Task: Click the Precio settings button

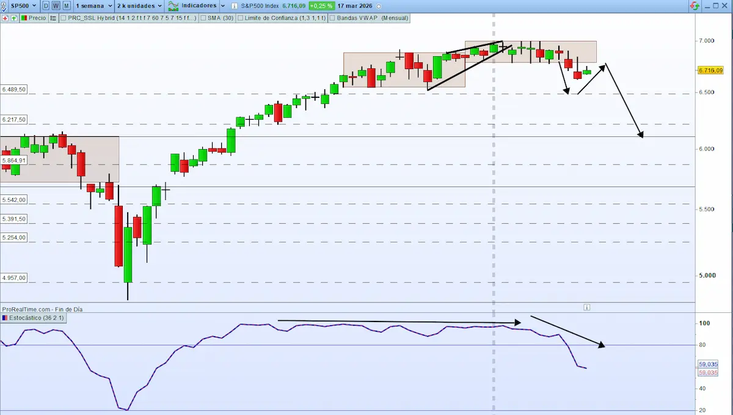Action: (x=33, y=18)
